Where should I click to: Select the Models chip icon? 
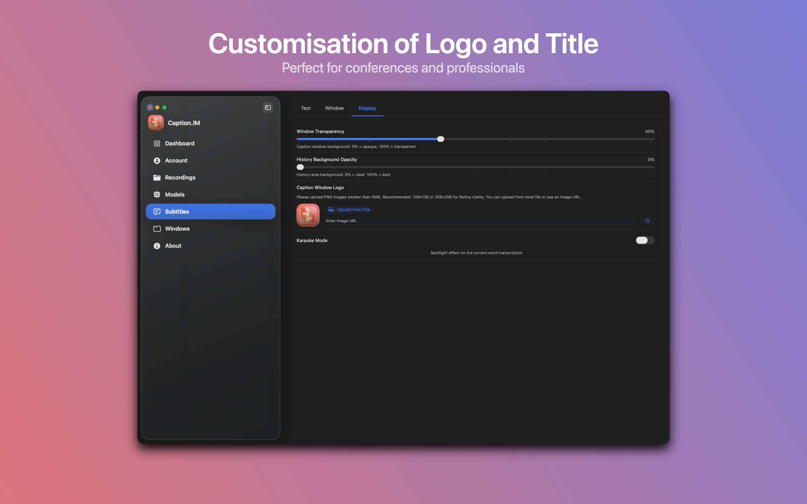pyautogui.click(x=157, y=194)
